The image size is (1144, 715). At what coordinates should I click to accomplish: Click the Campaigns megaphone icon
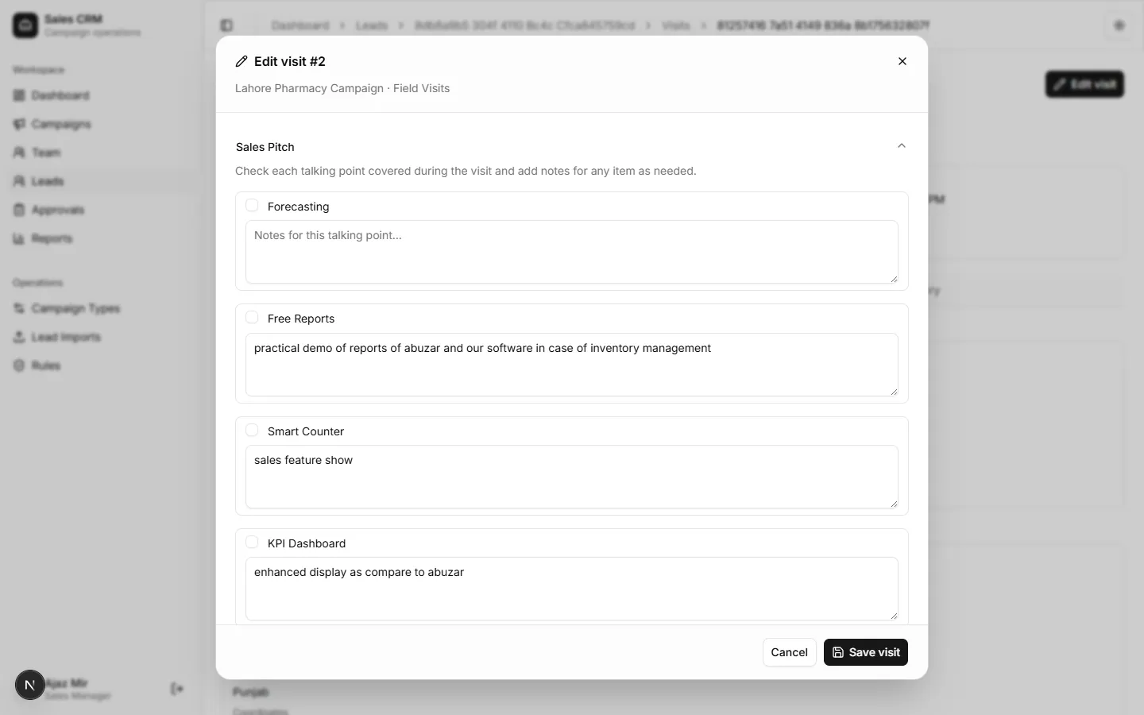[x=19, y=124]
